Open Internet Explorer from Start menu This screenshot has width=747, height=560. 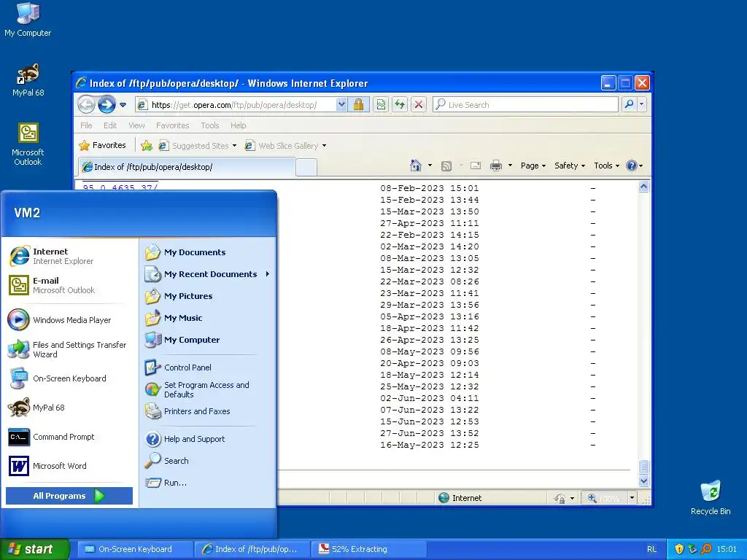pos(71,256)
